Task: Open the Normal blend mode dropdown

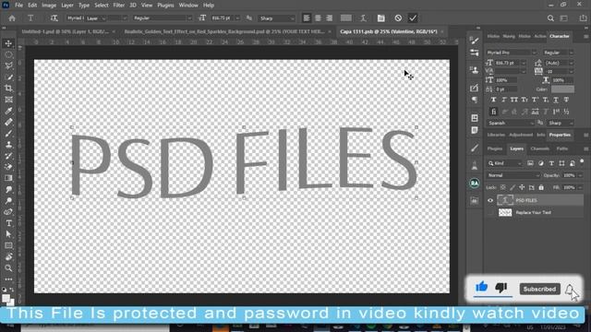Action: [x=513, y=175]
